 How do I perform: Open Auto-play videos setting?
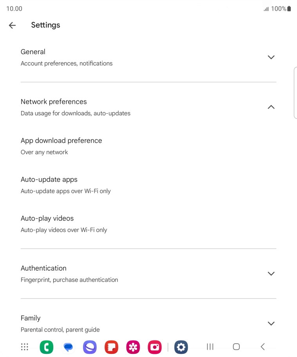64,224
